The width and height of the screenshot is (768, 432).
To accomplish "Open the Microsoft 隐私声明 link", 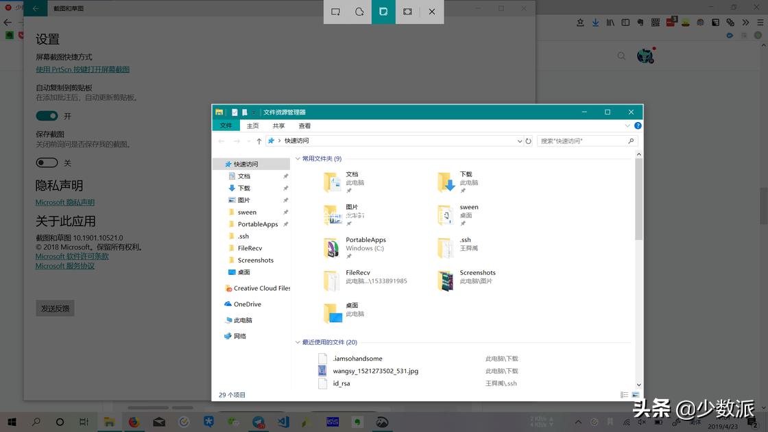I will (64, 202).
